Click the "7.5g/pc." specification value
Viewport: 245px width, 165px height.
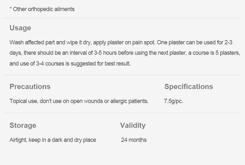[173, 101]
